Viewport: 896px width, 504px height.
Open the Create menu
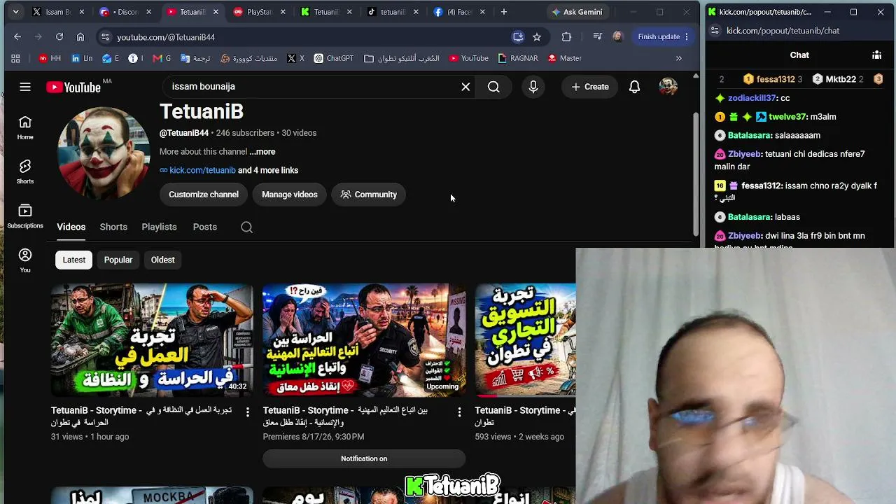[590, 87]
